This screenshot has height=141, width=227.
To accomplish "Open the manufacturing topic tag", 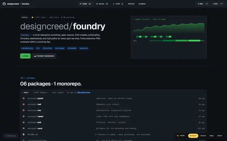I will click(x=27, y=48).
